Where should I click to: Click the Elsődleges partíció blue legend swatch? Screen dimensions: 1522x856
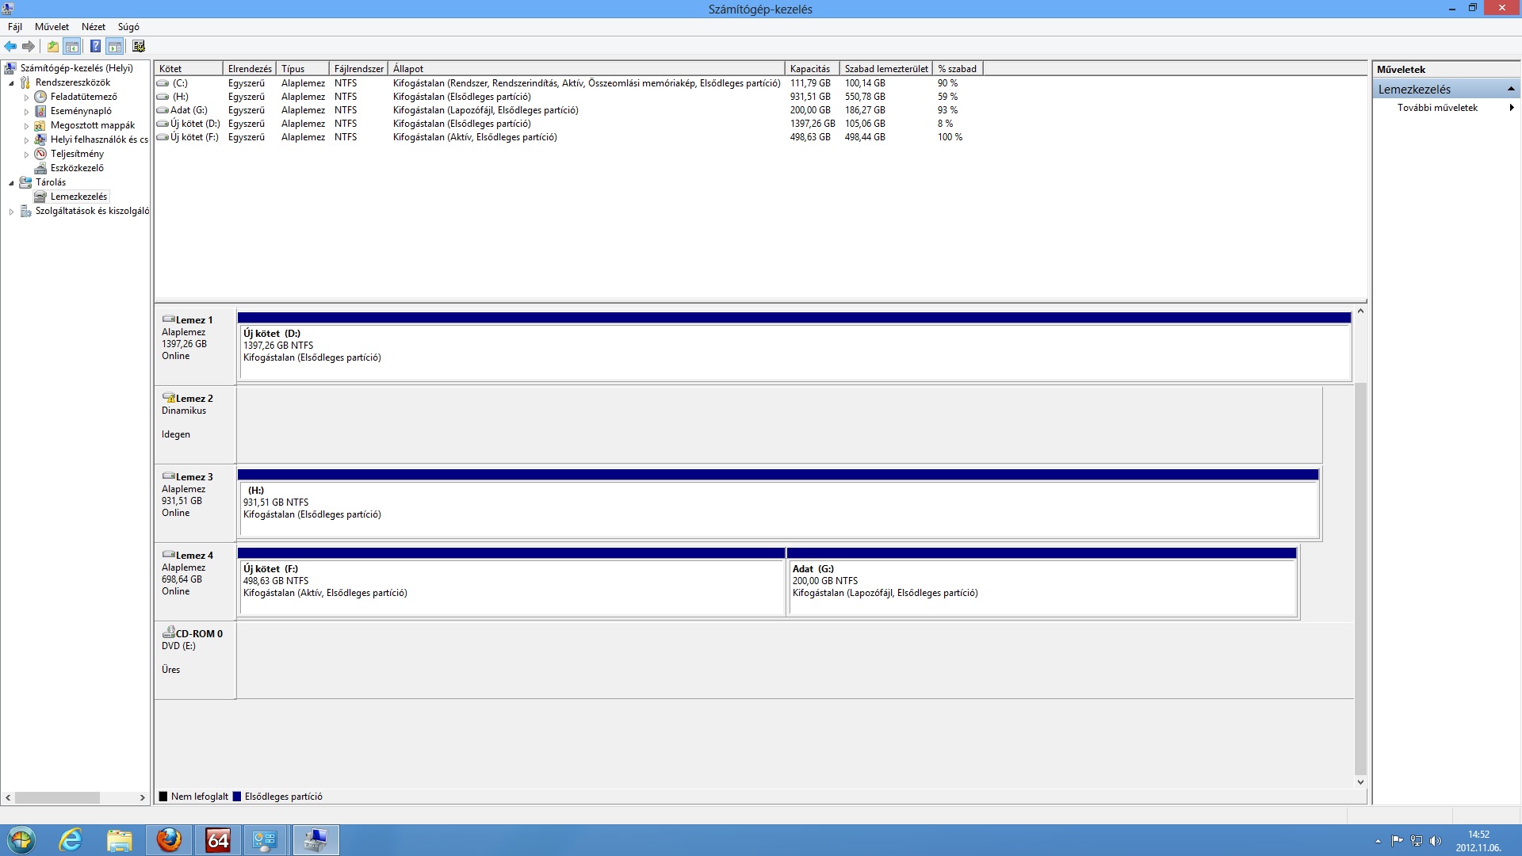coord(236,797)
